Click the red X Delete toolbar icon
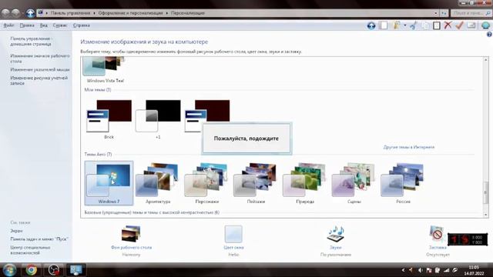493x277 pixels. (448, 25)
